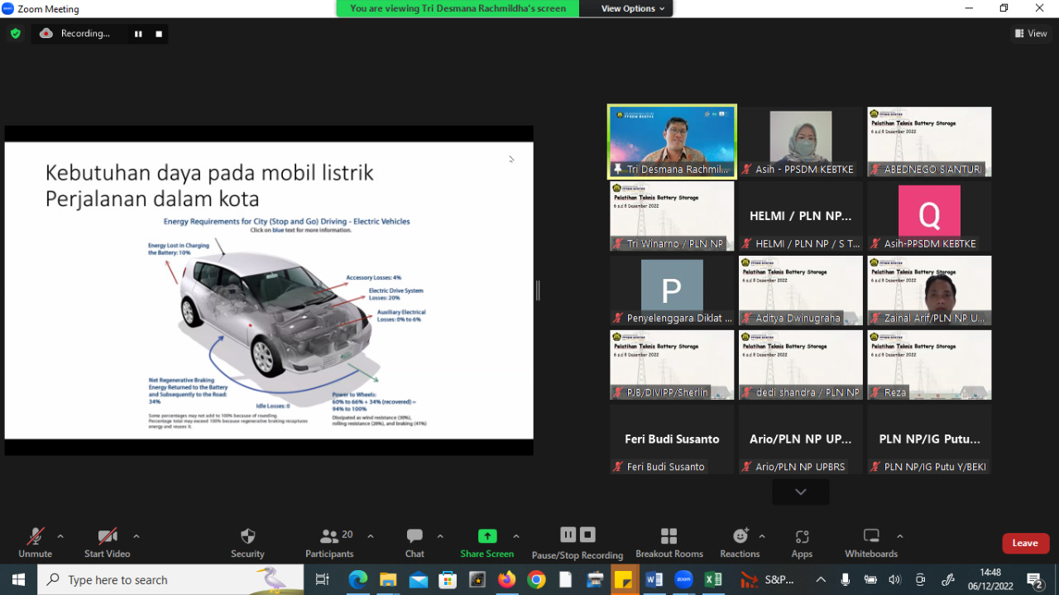Change layout with the View button
The width and height of the screenshot is (1059, 595).
[x=1031, y=33]
